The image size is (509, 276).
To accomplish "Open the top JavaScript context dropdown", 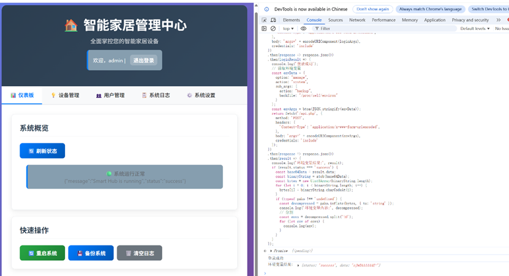I will [288, 29].
